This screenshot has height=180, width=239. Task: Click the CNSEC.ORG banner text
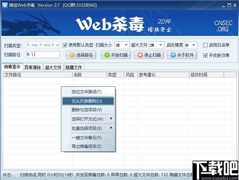224,26
